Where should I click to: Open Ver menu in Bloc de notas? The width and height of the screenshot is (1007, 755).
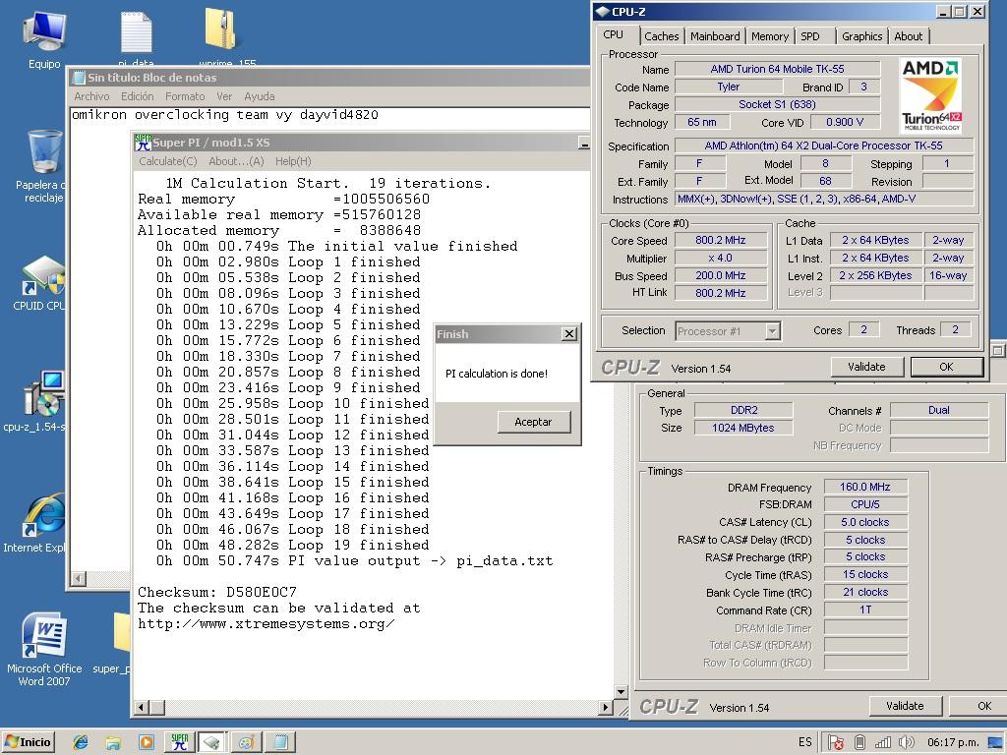tap(224, 96)
